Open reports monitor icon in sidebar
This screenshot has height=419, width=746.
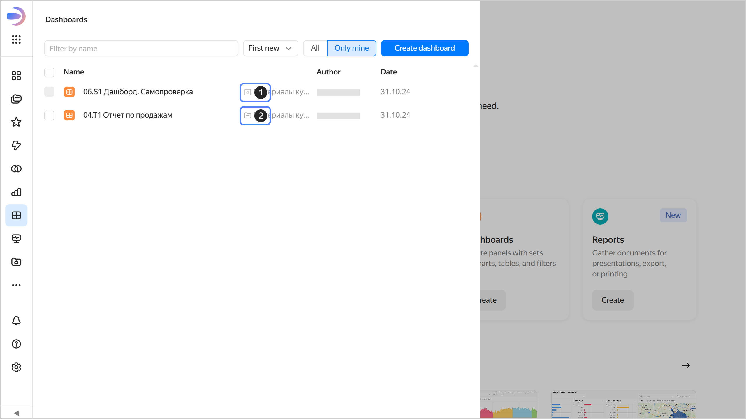click(16, 239)
